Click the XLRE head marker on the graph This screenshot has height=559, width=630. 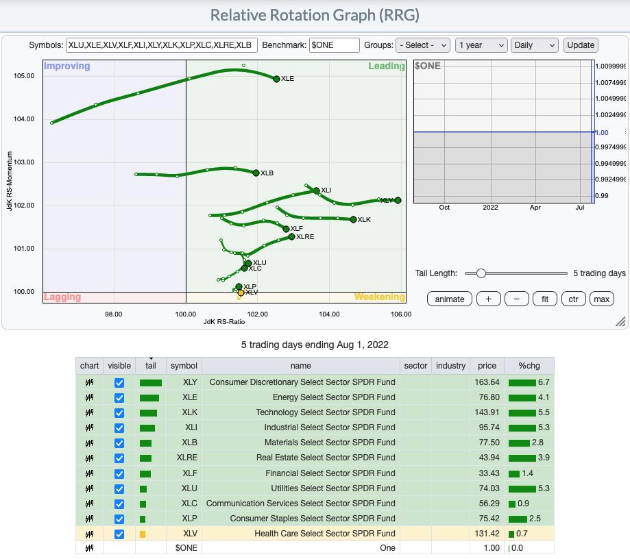click(292, 237)
